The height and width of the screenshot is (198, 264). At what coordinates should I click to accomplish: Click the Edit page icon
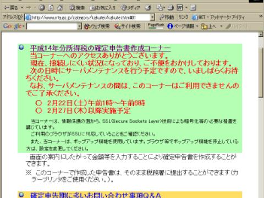(x=180, y=8)
